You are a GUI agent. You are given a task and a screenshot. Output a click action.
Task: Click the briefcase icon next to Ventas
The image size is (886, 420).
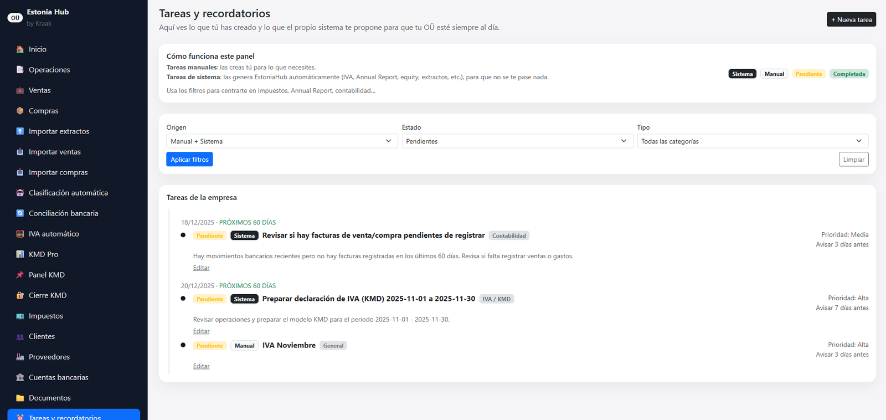pos(20,90)
